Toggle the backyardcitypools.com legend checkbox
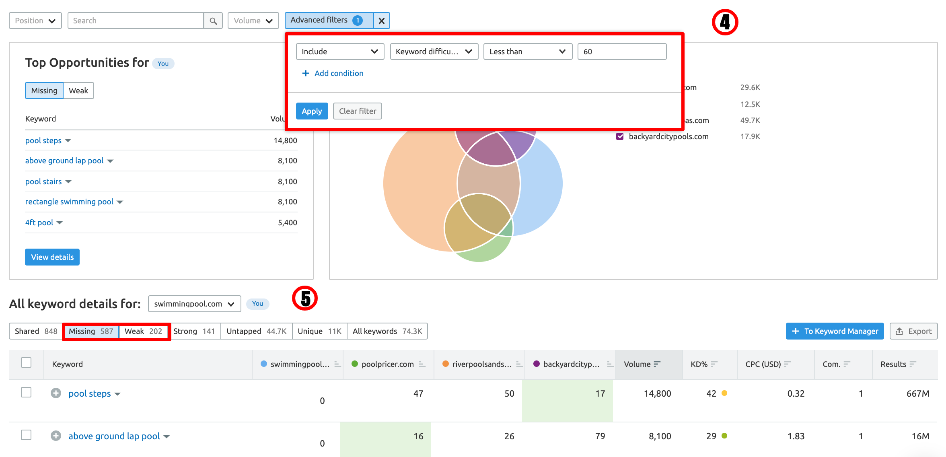Image resolution: width=946 pixels, height=457 pixels. (x=619, y=136)
